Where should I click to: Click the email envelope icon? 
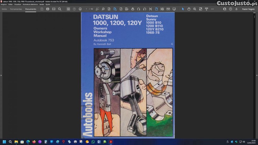pyautogui.click(x=54, y=9)
